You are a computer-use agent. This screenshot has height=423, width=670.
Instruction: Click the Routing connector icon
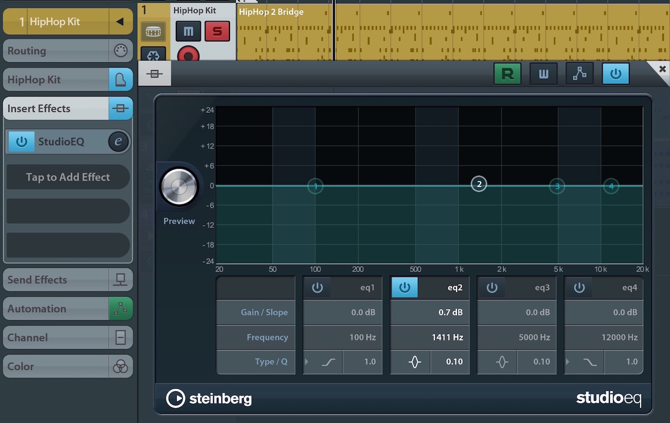pyautogui.click(x=120, y=51)
